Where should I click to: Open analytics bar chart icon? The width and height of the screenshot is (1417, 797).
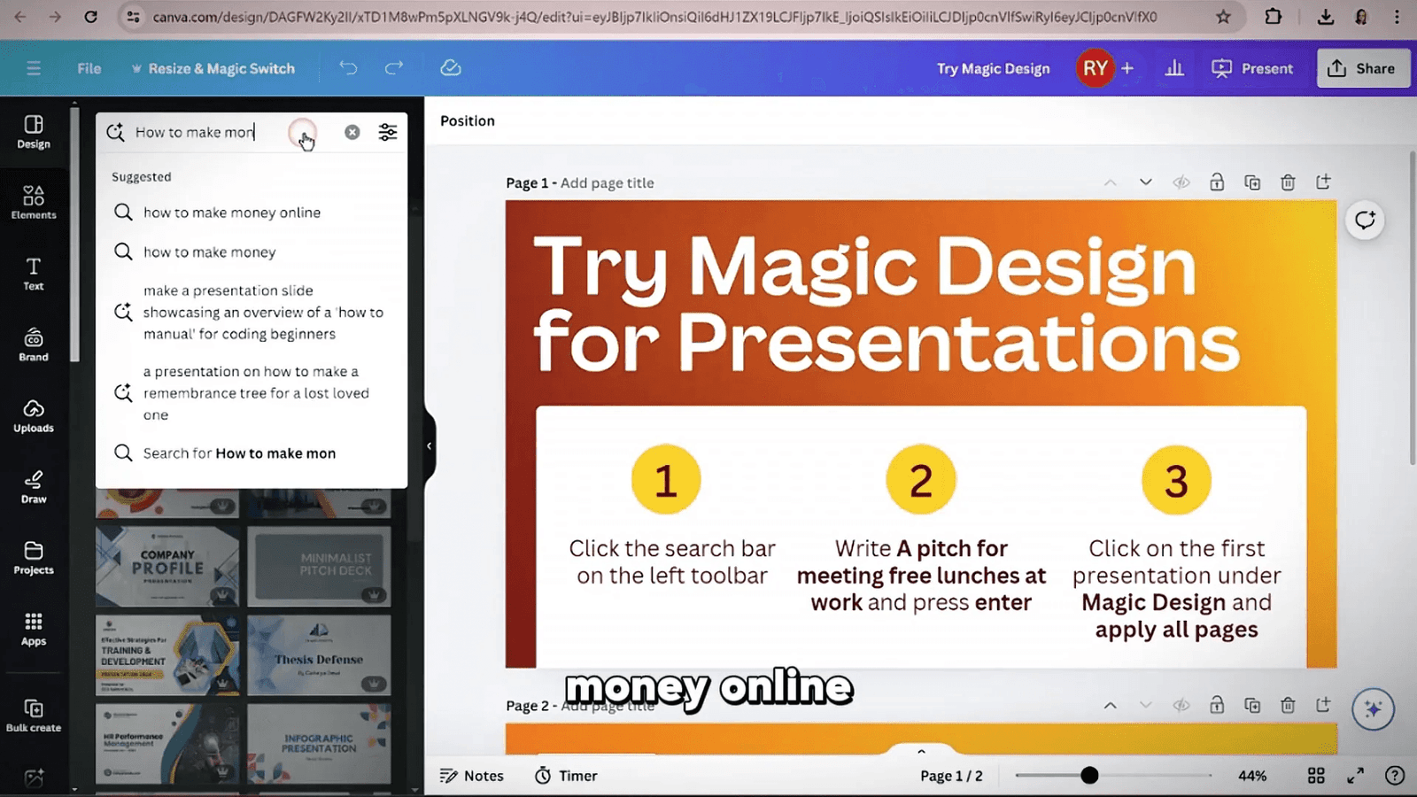pyautogui.click(x=1174, y=68)
